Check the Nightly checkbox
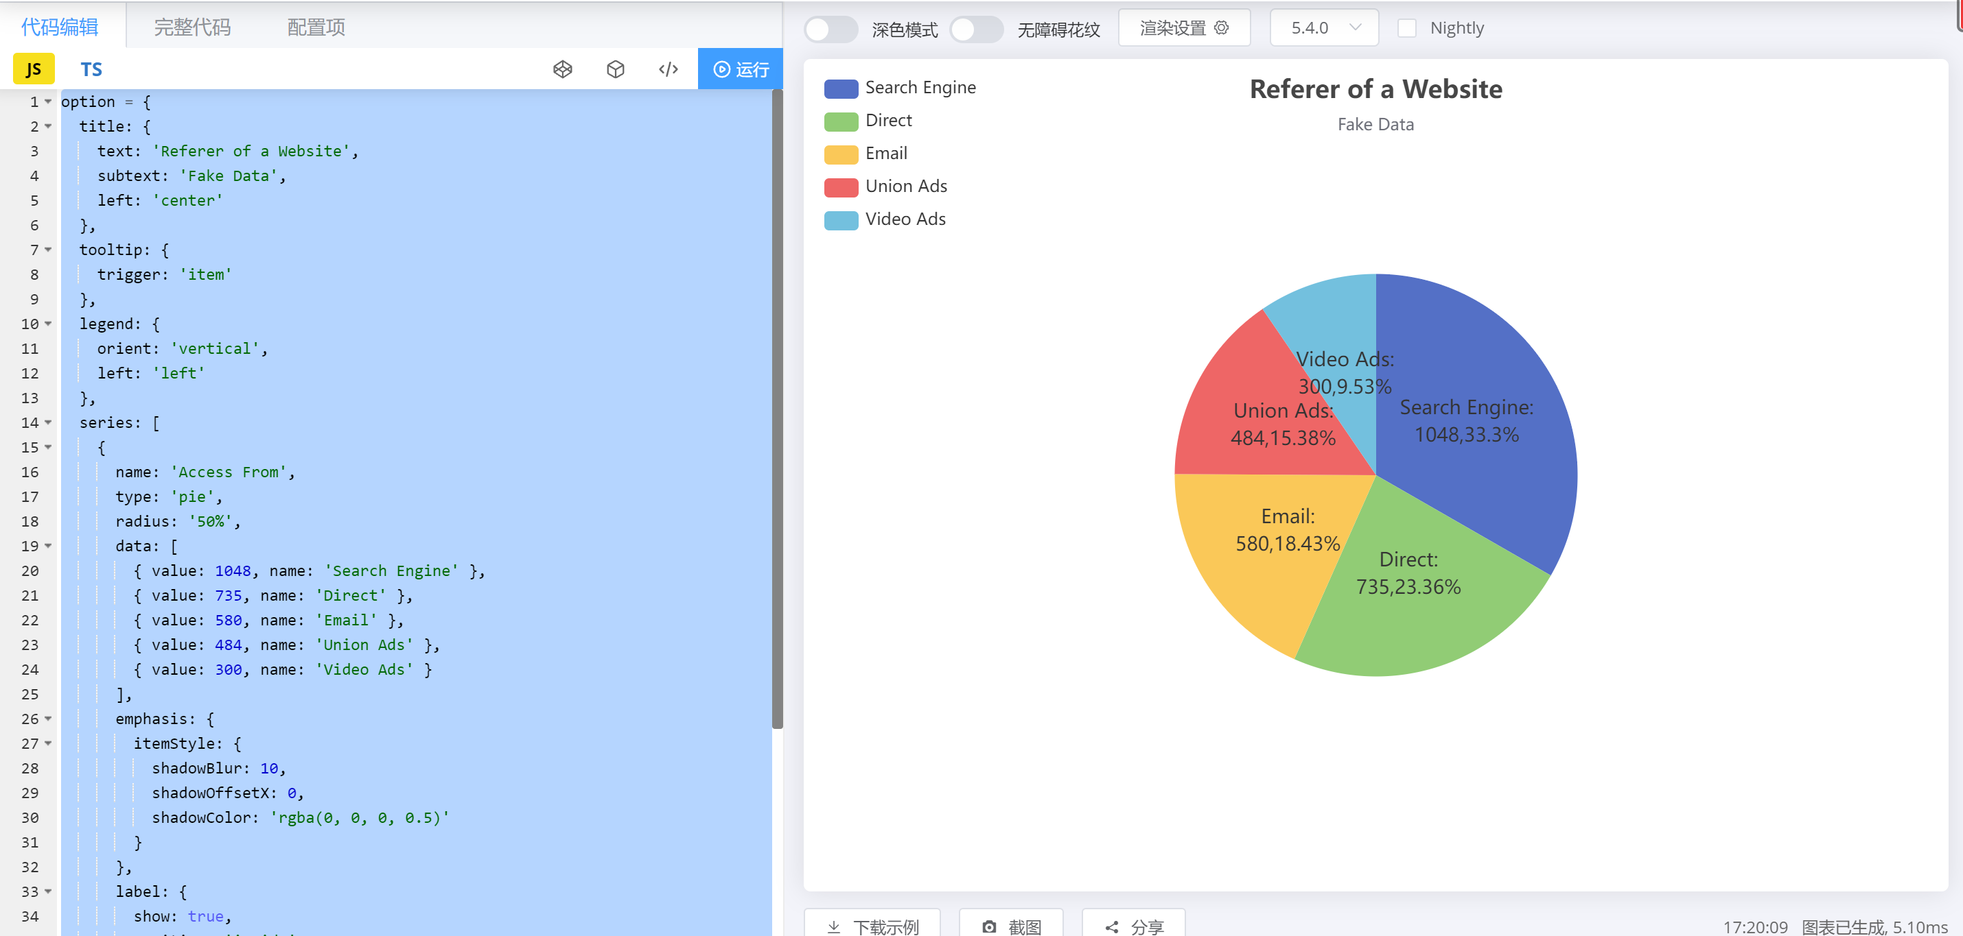This screenshot has height=936, width=1963. click(x=1407, y=28)
